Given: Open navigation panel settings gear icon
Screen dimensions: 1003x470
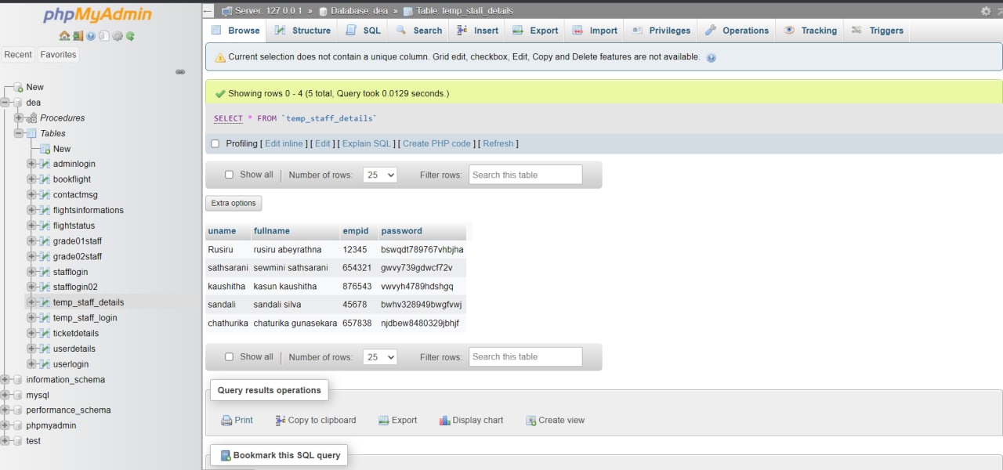Looking at the screenshot, I should [118, 36].
